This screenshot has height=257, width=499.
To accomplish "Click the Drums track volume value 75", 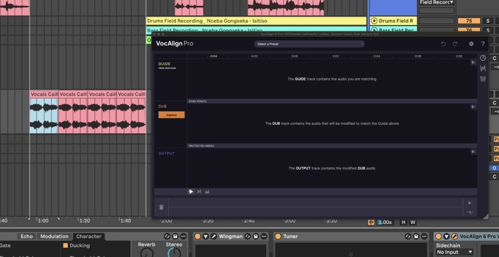I will coord(469,21).
